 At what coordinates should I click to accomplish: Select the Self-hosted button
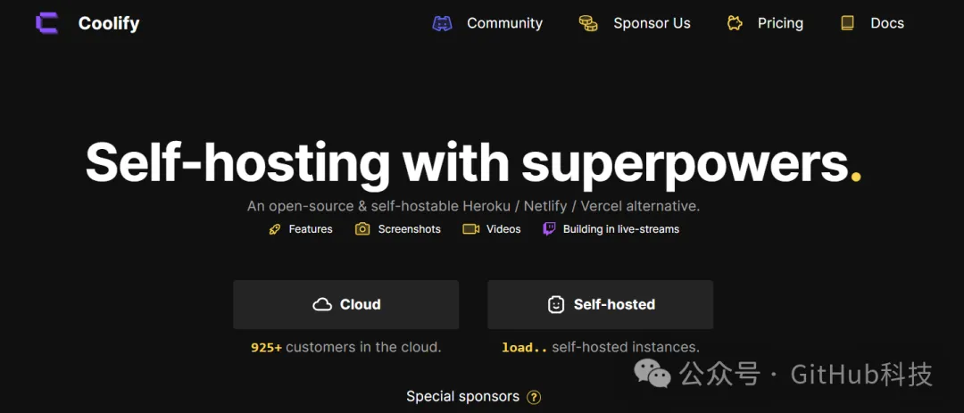[600, 304]
